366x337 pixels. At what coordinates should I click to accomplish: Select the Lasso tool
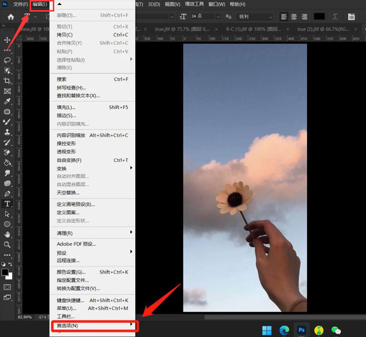[x=8, y=60]
